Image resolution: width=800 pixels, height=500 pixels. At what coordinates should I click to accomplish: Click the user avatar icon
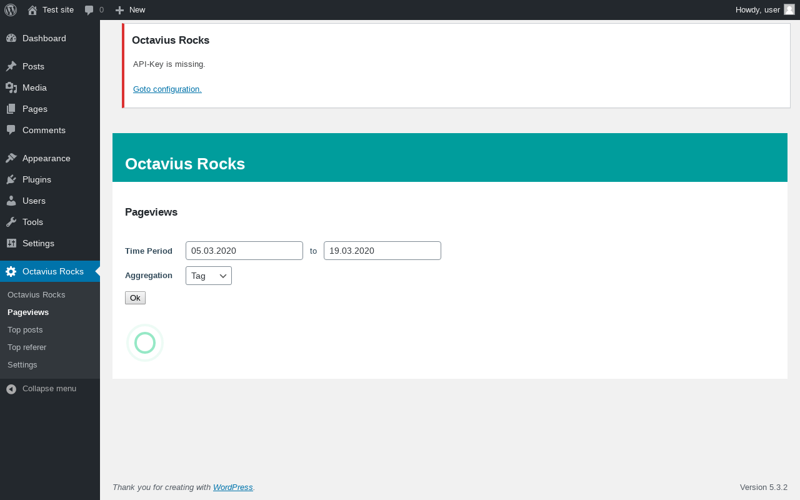pos(789,9)
